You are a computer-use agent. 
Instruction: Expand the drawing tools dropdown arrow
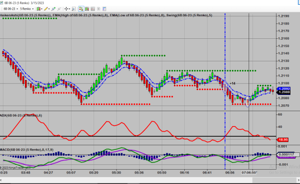49,9
